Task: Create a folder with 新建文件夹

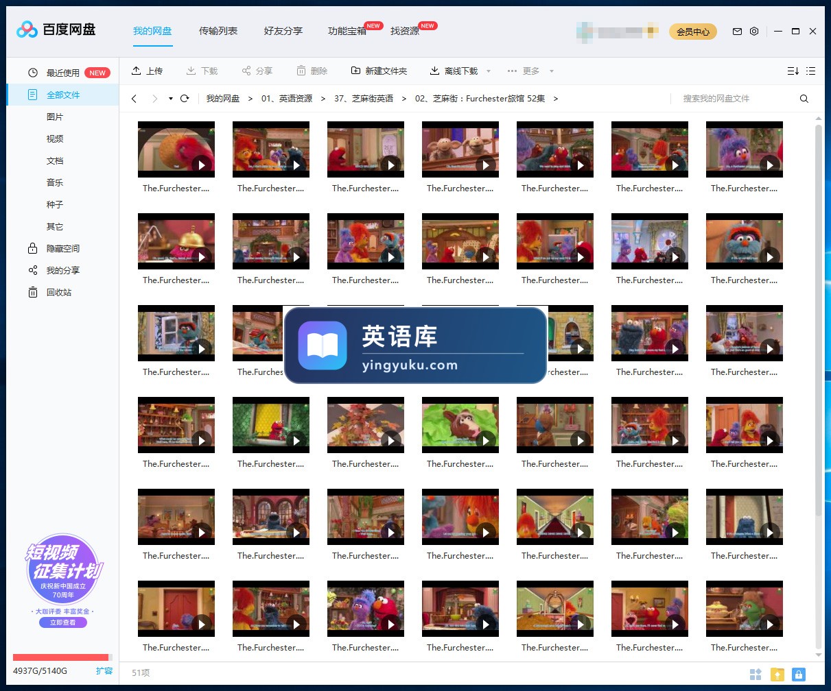Action: (379, 71)
